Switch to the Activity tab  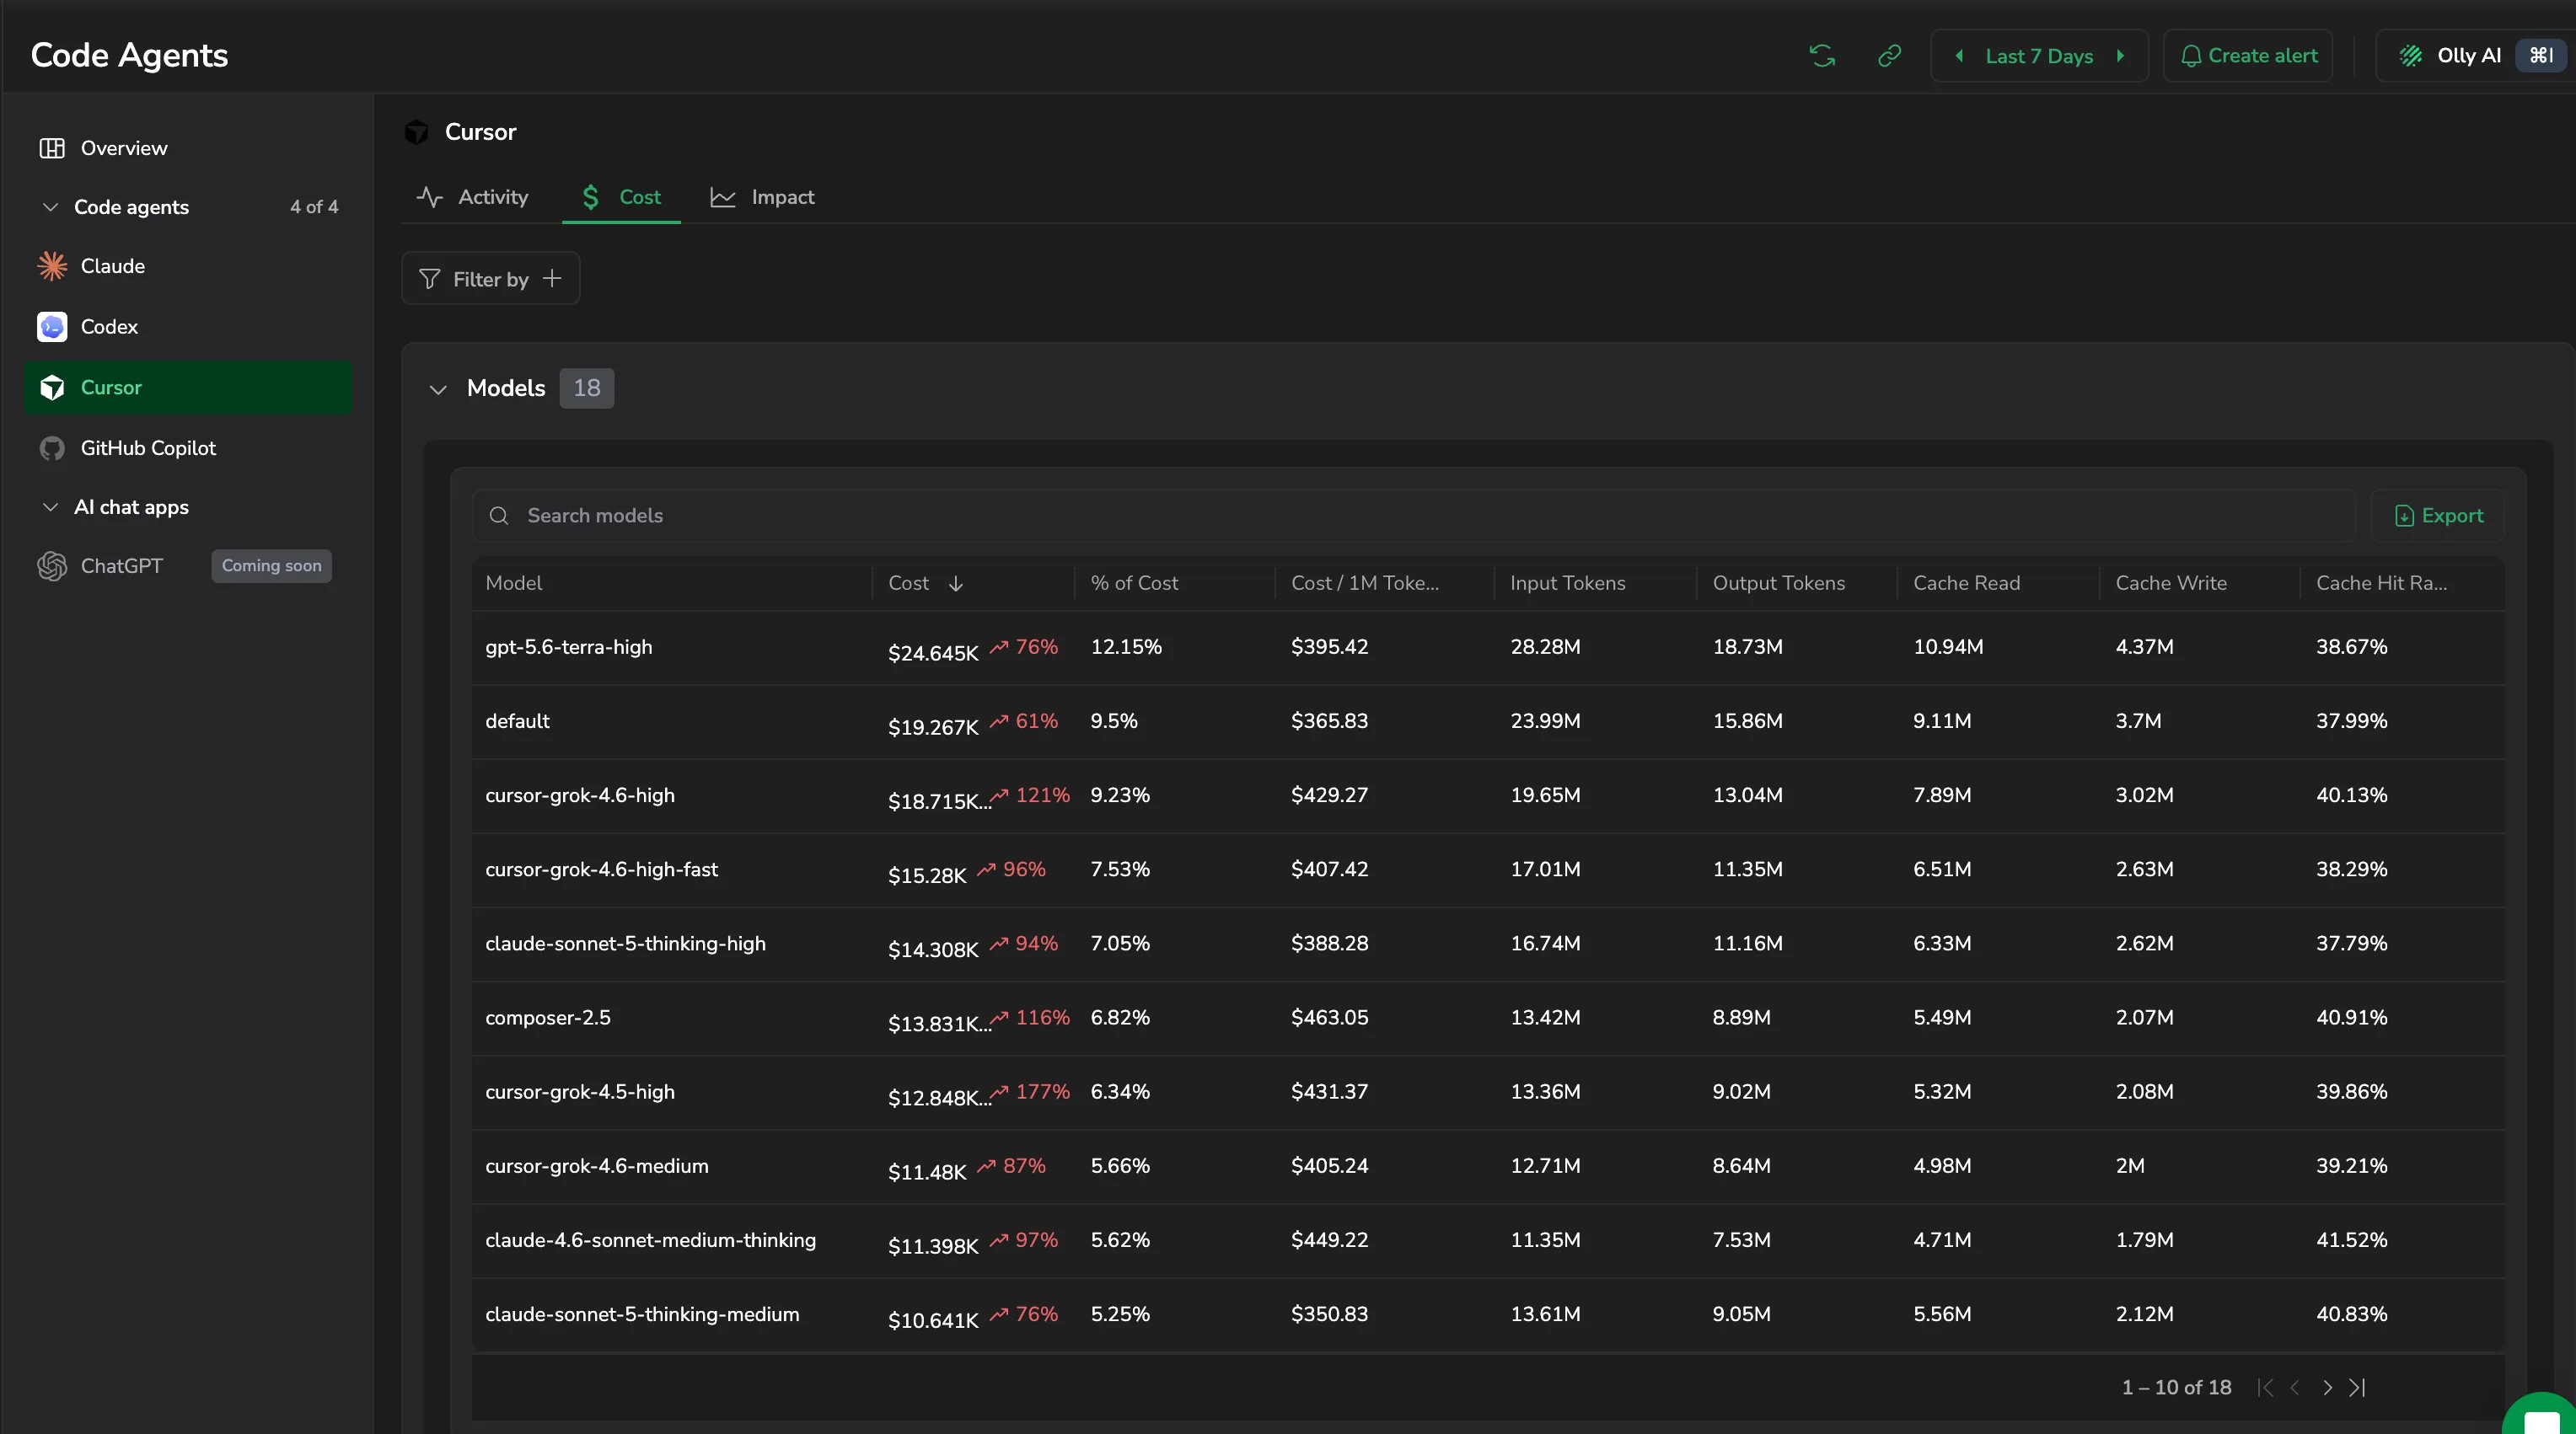[x=472, y=197]
